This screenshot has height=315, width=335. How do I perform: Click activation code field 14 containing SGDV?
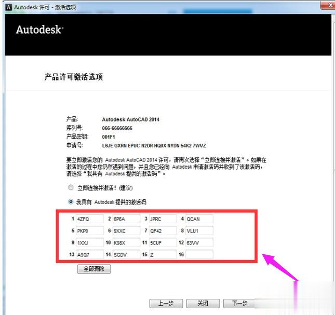tap(126, 254)
